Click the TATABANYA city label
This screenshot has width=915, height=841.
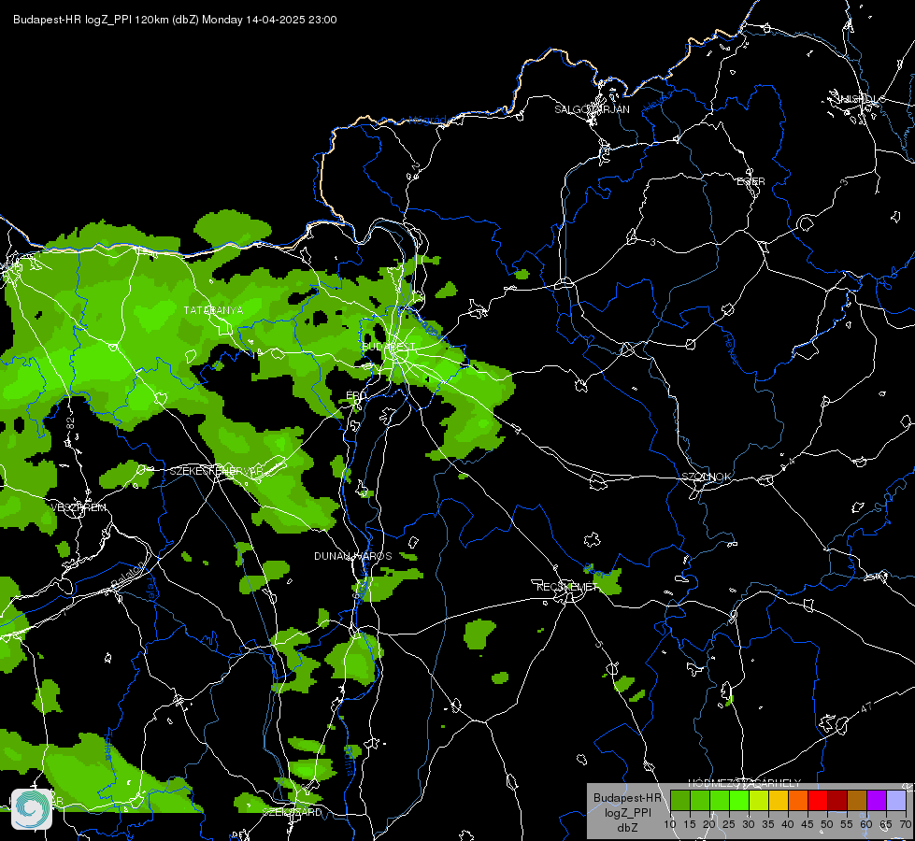click(x=214, y=310)
